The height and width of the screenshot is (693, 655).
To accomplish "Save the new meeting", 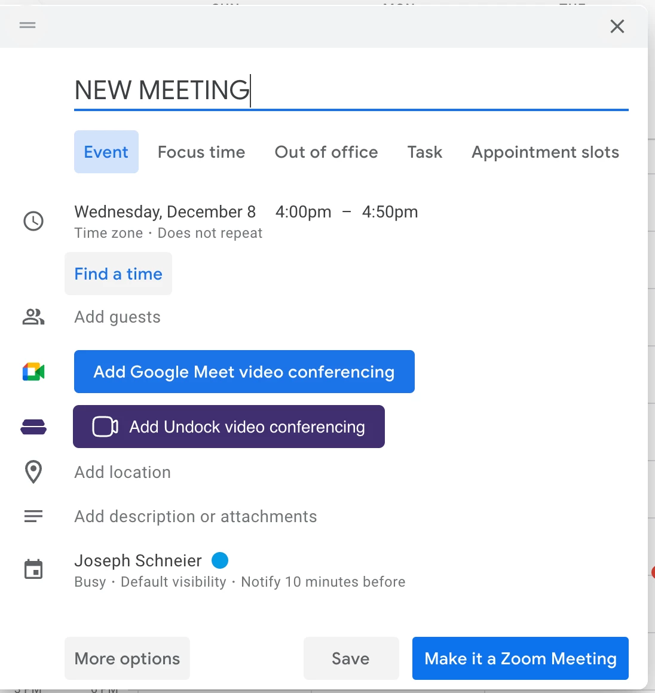I will 351,658.
